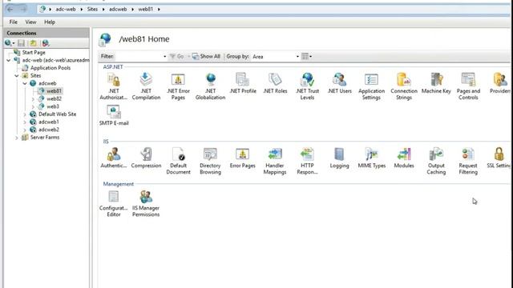Open MIME Types feature

pos(372,158)
